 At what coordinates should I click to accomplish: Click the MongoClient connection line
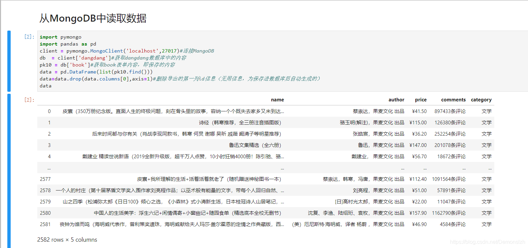pyautogui.click(x=127, y=51)
